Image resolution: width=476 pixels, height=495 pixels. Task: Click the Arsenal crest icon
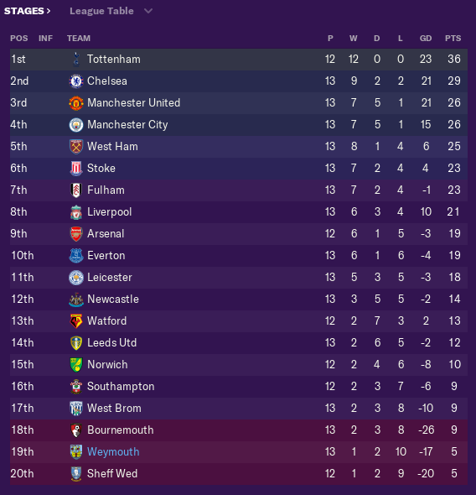(76, 234)
